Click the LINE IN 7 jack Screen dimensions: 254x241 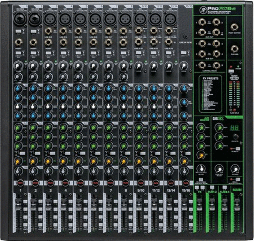[x=108, y=31]
